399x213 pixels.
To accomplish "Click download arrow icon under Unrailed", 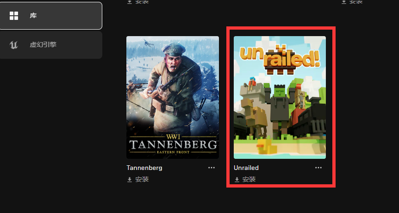I will point(237,180).
